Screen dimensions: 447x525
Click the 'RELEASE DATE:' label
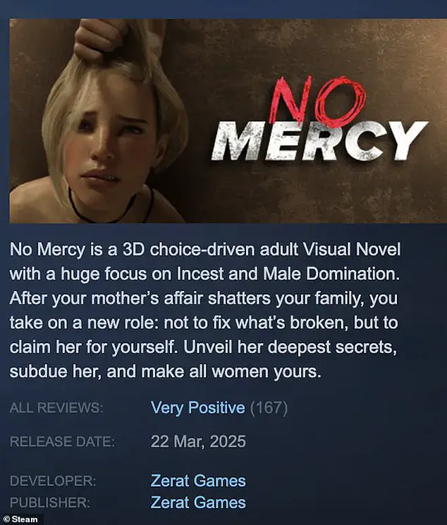62,442
